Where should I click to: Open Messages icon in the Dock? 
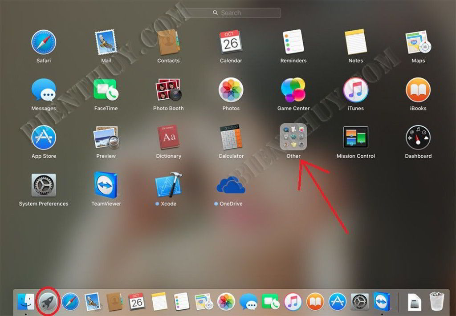(x=248, y=302)
